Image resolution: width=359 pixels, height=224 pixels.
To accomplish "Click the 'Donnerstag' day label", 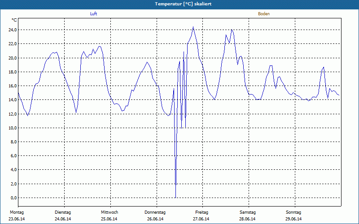I will point(155,212).
